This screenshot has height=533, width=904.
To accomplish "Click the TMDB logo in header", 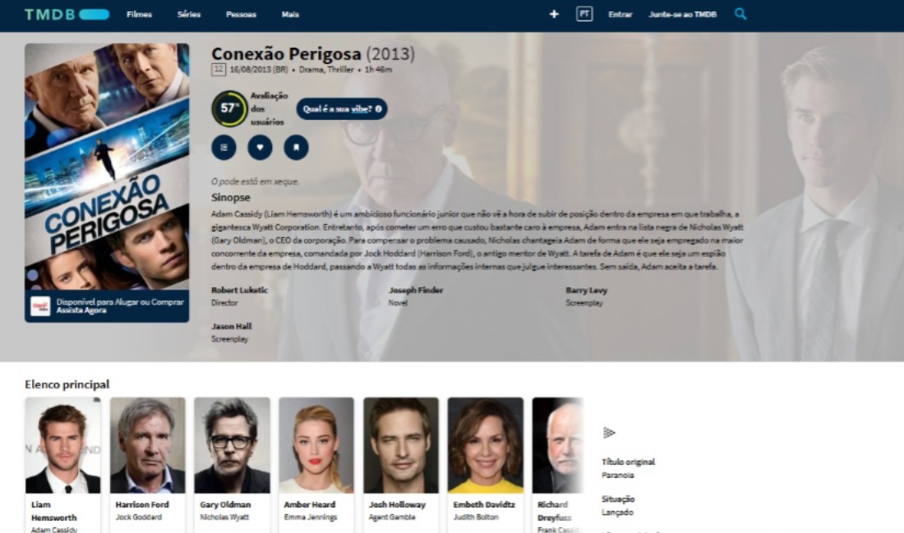I will [x=67, y=15].
